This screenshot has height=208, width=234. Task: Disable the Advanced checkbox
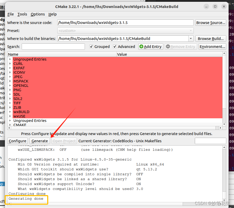coord(115,47)
